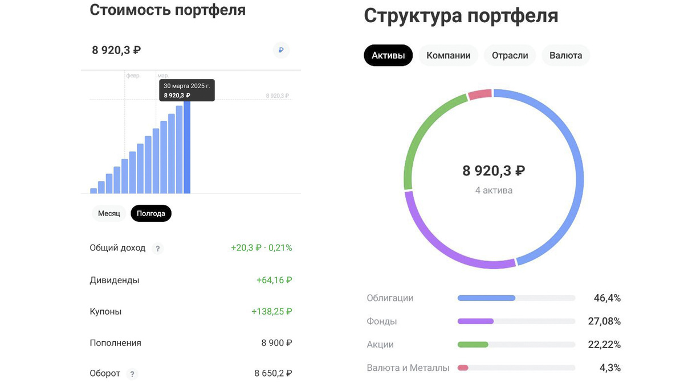Click the tooltip dated 30 марта 2025
This screenshot has width=684, height=384.
[187, 90]
